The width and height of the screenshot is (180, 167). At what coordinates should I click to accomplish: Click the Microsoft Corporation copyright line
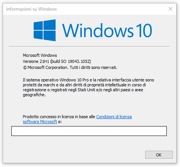point(70,67)
